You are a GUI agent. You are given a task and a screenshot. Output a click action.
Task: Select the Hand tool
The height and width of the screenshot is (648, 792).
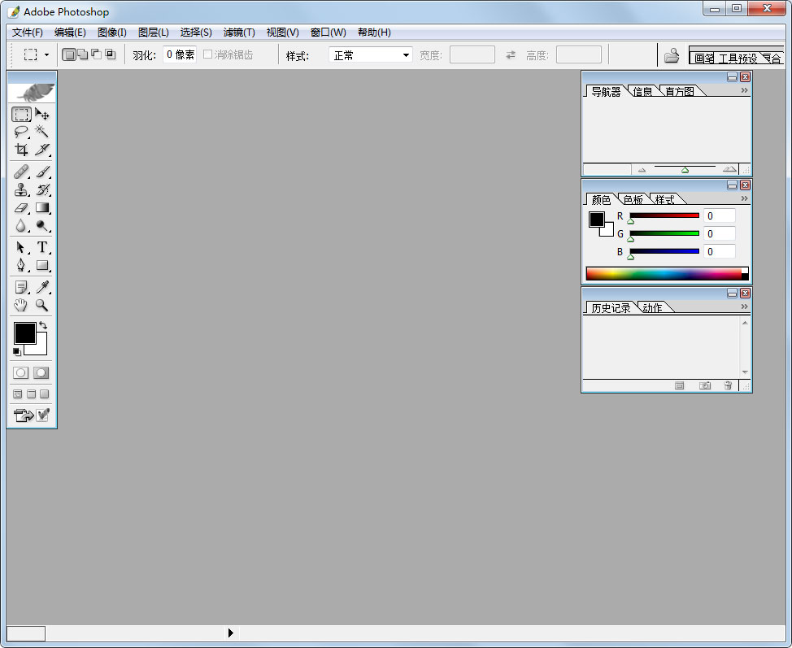click(21, 305)
